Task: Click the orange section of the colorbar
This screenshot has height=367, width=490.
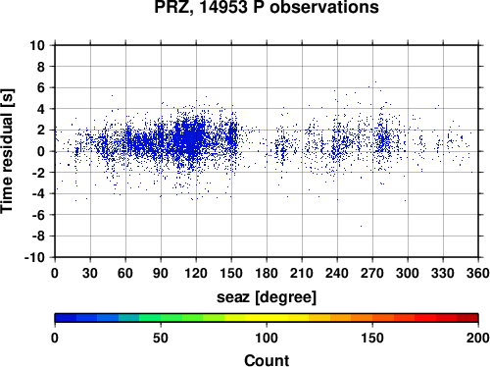Action: 351,318
